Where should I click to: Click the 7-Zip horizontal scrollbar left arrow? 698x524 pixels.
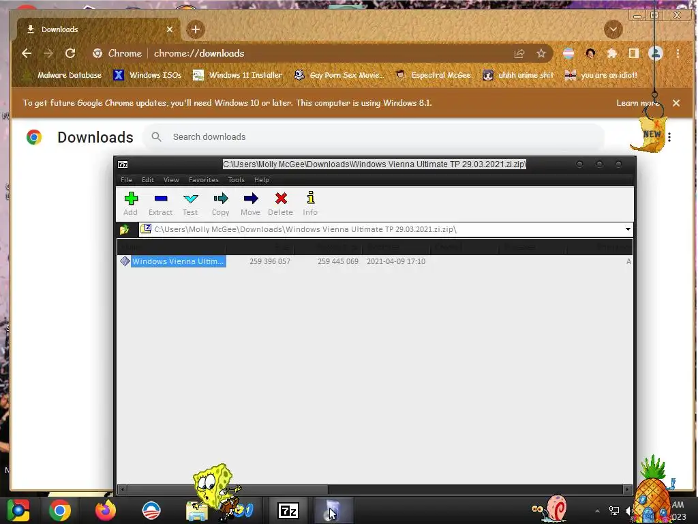point(123,490)
